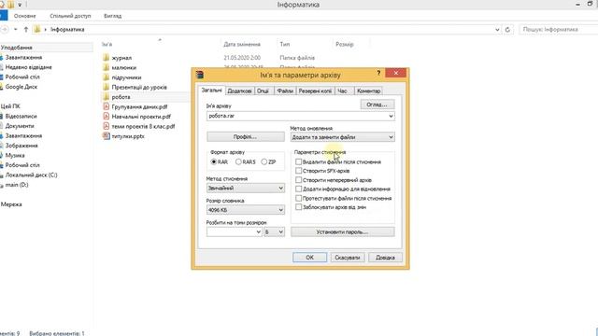Image resolution: width=598 pixels, height=336 pixels.
Task: Open the Спільний доступ ribbon tab
Action: 70,16
